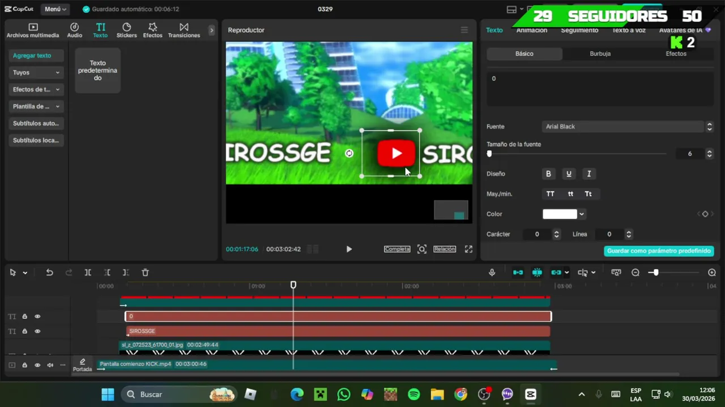Select the Efectos sub-tab in text panel
The width and height of the screenshot is (725, 407).
676,54
